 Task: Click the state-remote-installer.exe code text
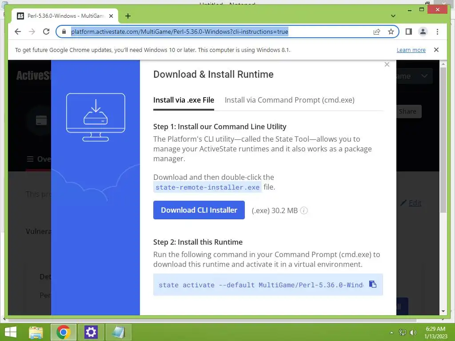[208, 187]
